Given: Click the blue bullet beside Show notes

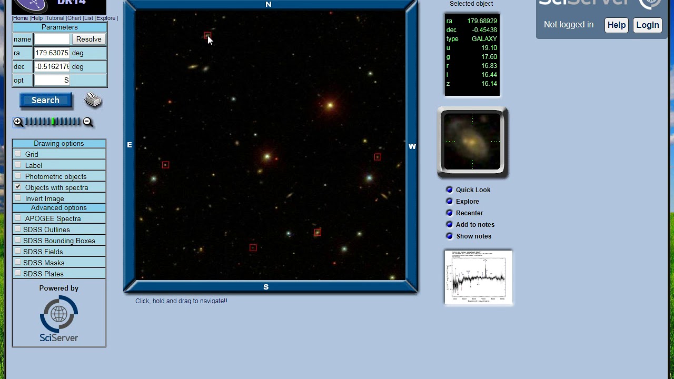Looking at the screenshot, I should tap(449, 236).
